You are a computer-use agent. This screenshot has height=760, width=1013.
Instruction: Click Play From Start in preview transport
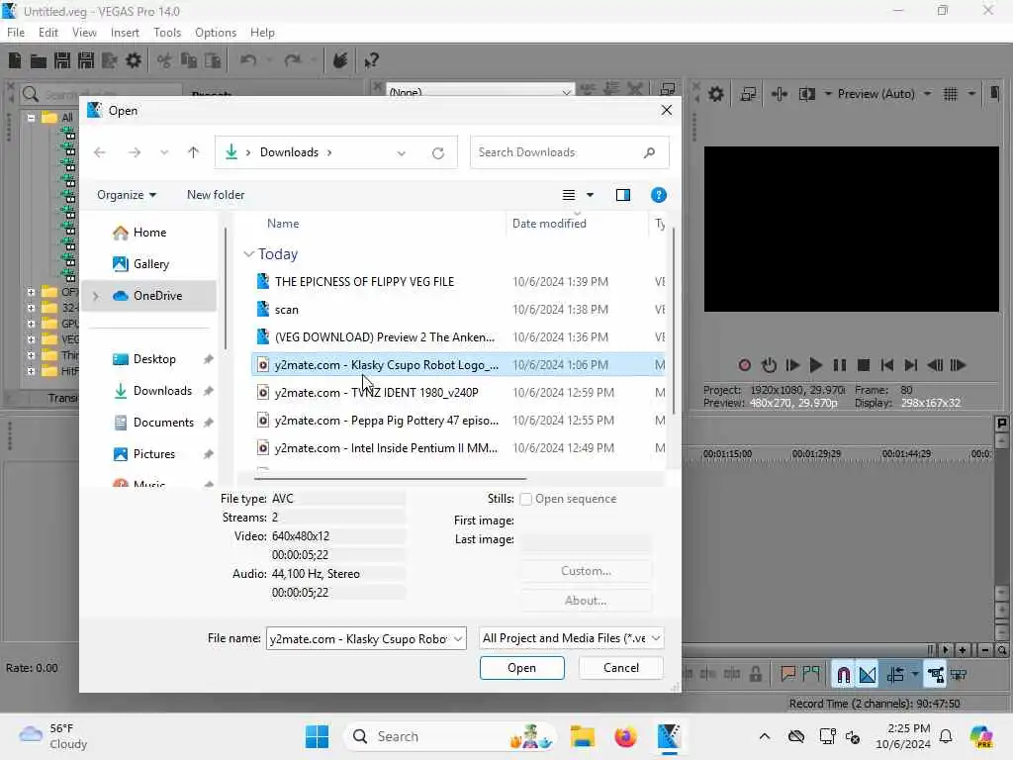pyautogui.click(x=792, y=366)
